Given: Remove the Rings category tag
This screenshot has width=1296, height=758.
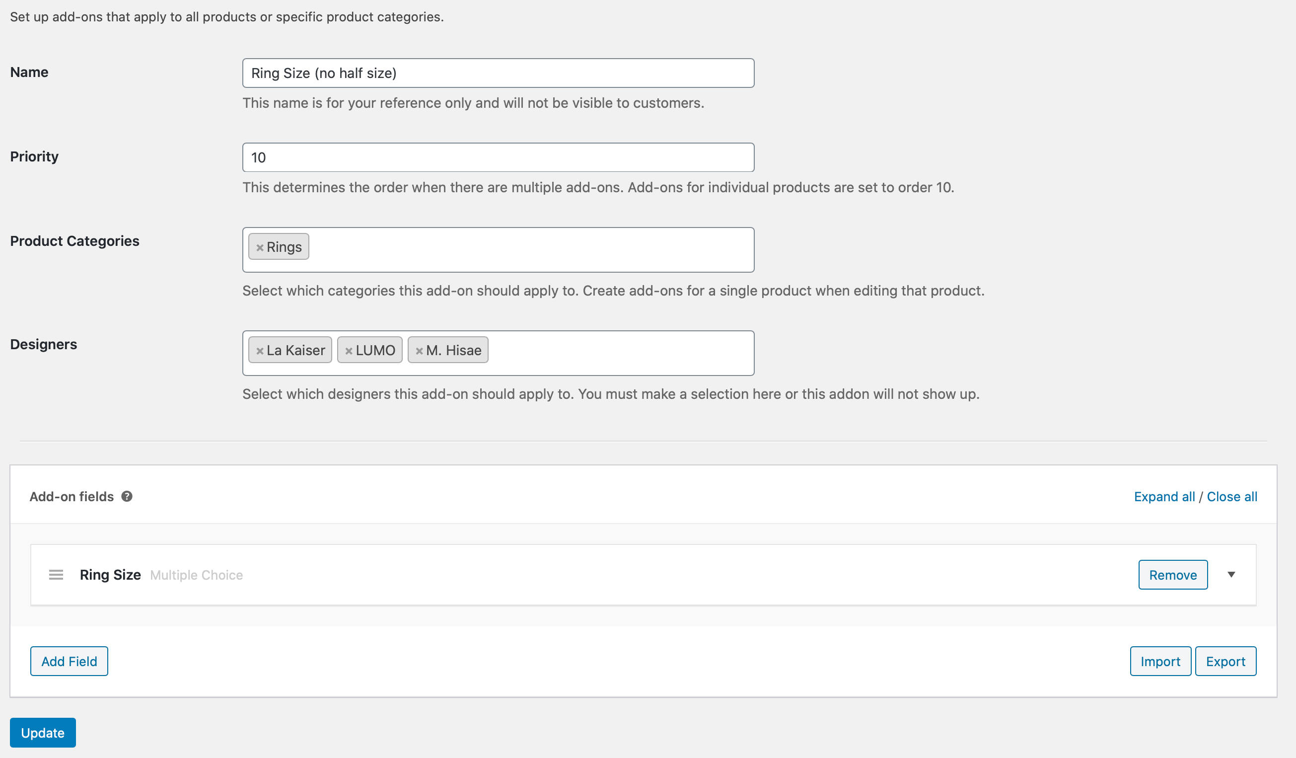Looking at the screenshot, I should [x=260, y=247].
